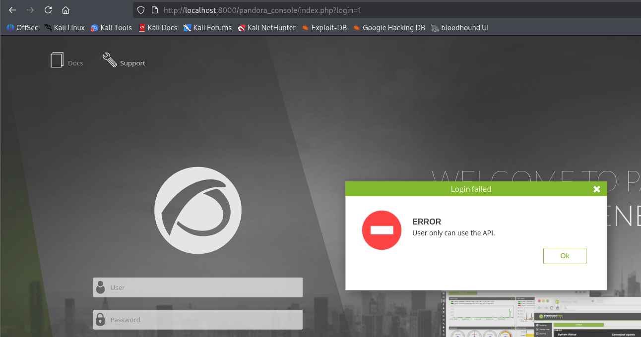The width and height of the screenshot is (641, 337).
Task: Click the Docs link text
Action: coord(75,63)
